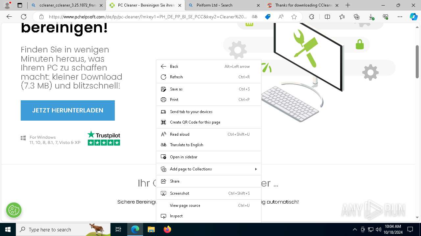Open the Windows Start menu
The width and height of the screenshot is (421, 236).
8,229
